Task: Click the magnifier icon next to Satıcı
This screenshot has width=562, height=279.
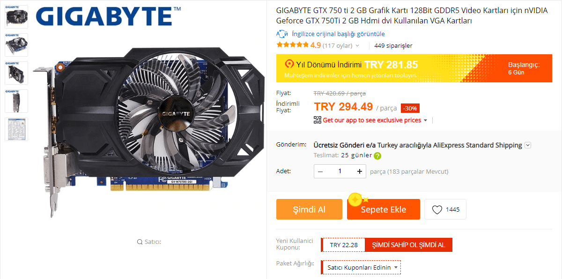Action: click(x=140, y=242)
